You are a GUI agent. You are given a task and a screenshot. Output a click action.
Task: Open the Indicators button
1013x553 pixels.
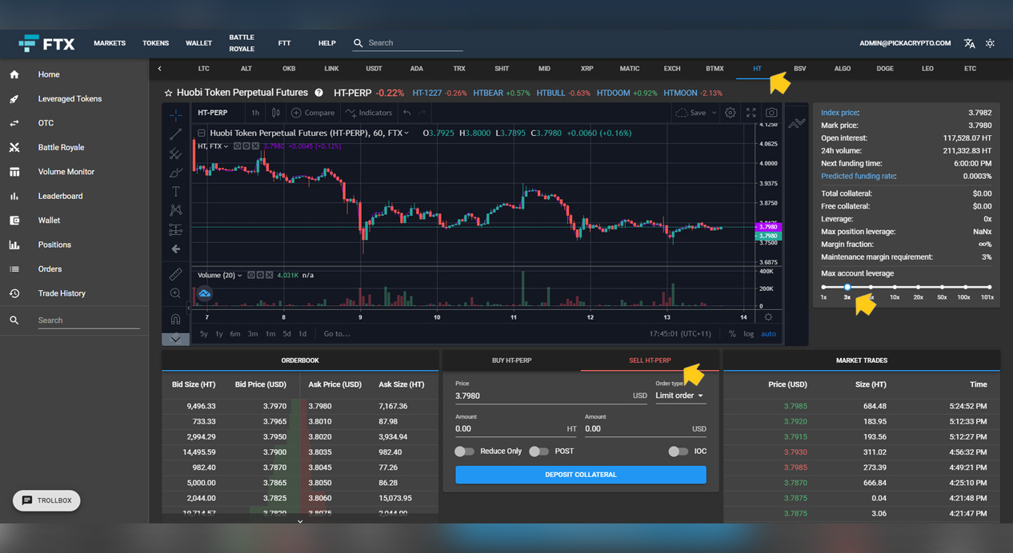tap(369, 113)
